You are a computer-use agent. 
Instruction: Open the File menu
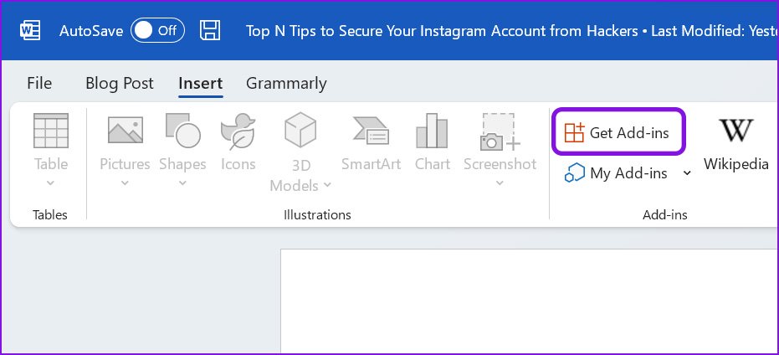coord(39,83)
